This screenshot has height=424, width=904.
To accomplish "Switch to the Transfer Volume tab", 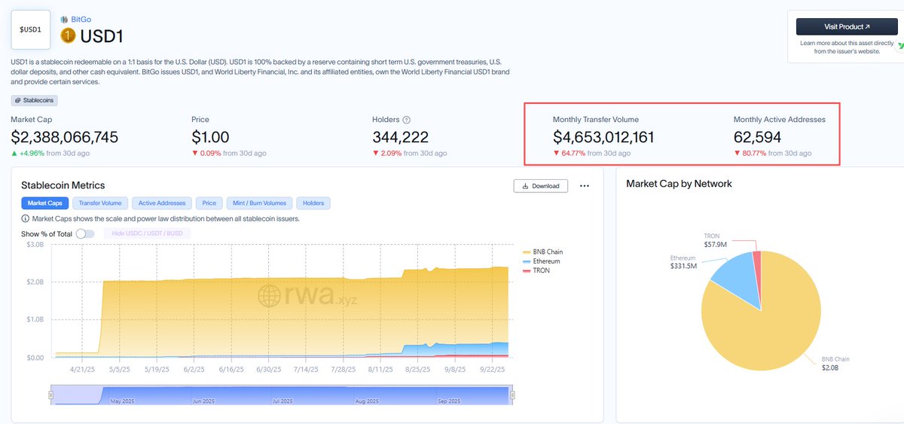I will click(x=100, y=203).
